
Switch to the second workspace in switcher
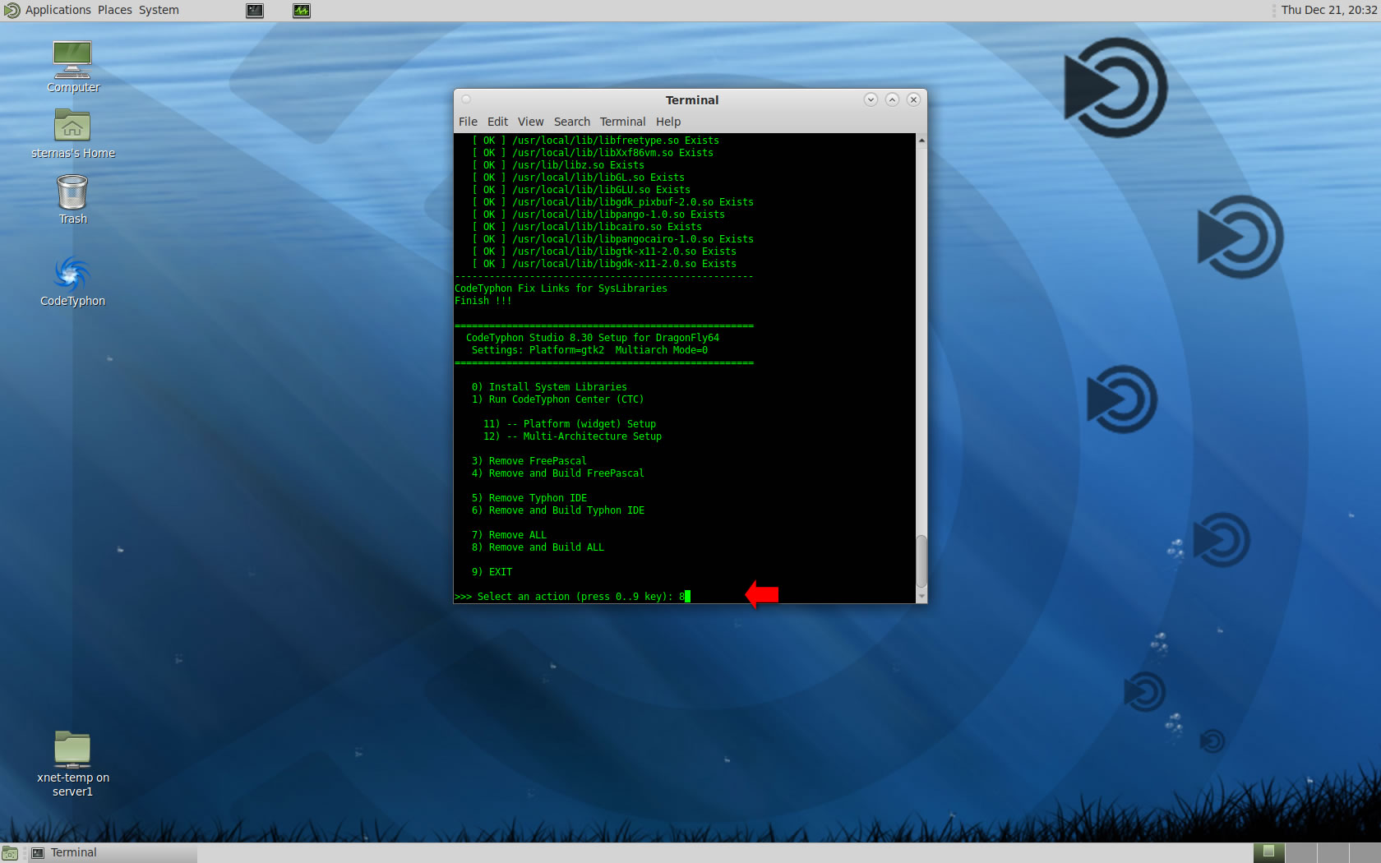coord(1301,852)
